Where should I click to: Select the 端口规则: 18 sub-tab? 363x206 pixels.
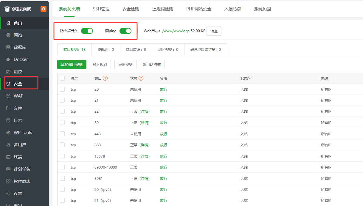tap(75, 50)
